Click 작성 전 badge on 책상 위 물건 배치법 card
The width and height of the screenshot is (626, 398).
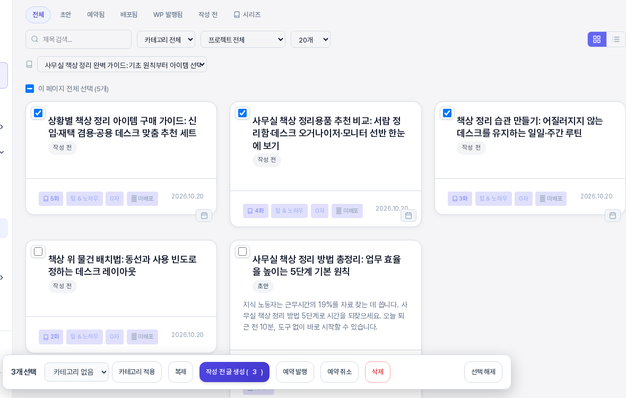click(x=62, y=286)
